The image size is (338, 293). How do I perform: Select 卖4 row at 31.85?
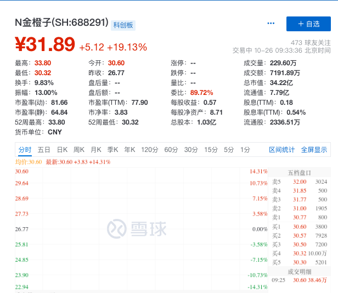[300, 190]
